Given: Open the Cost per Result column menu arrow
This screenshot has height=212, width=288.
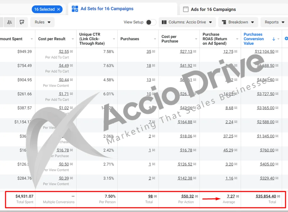Looking at the screenshot, I should (x=73, y=39).
